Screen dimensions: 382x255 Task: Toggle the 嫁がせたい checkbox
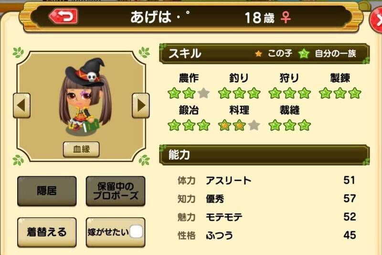tap(136, 232)
